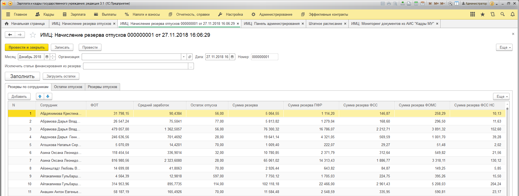Screen dimensions: 519x196
Task: Click the Загрузить остатки button
Action: tap(61, 76)
